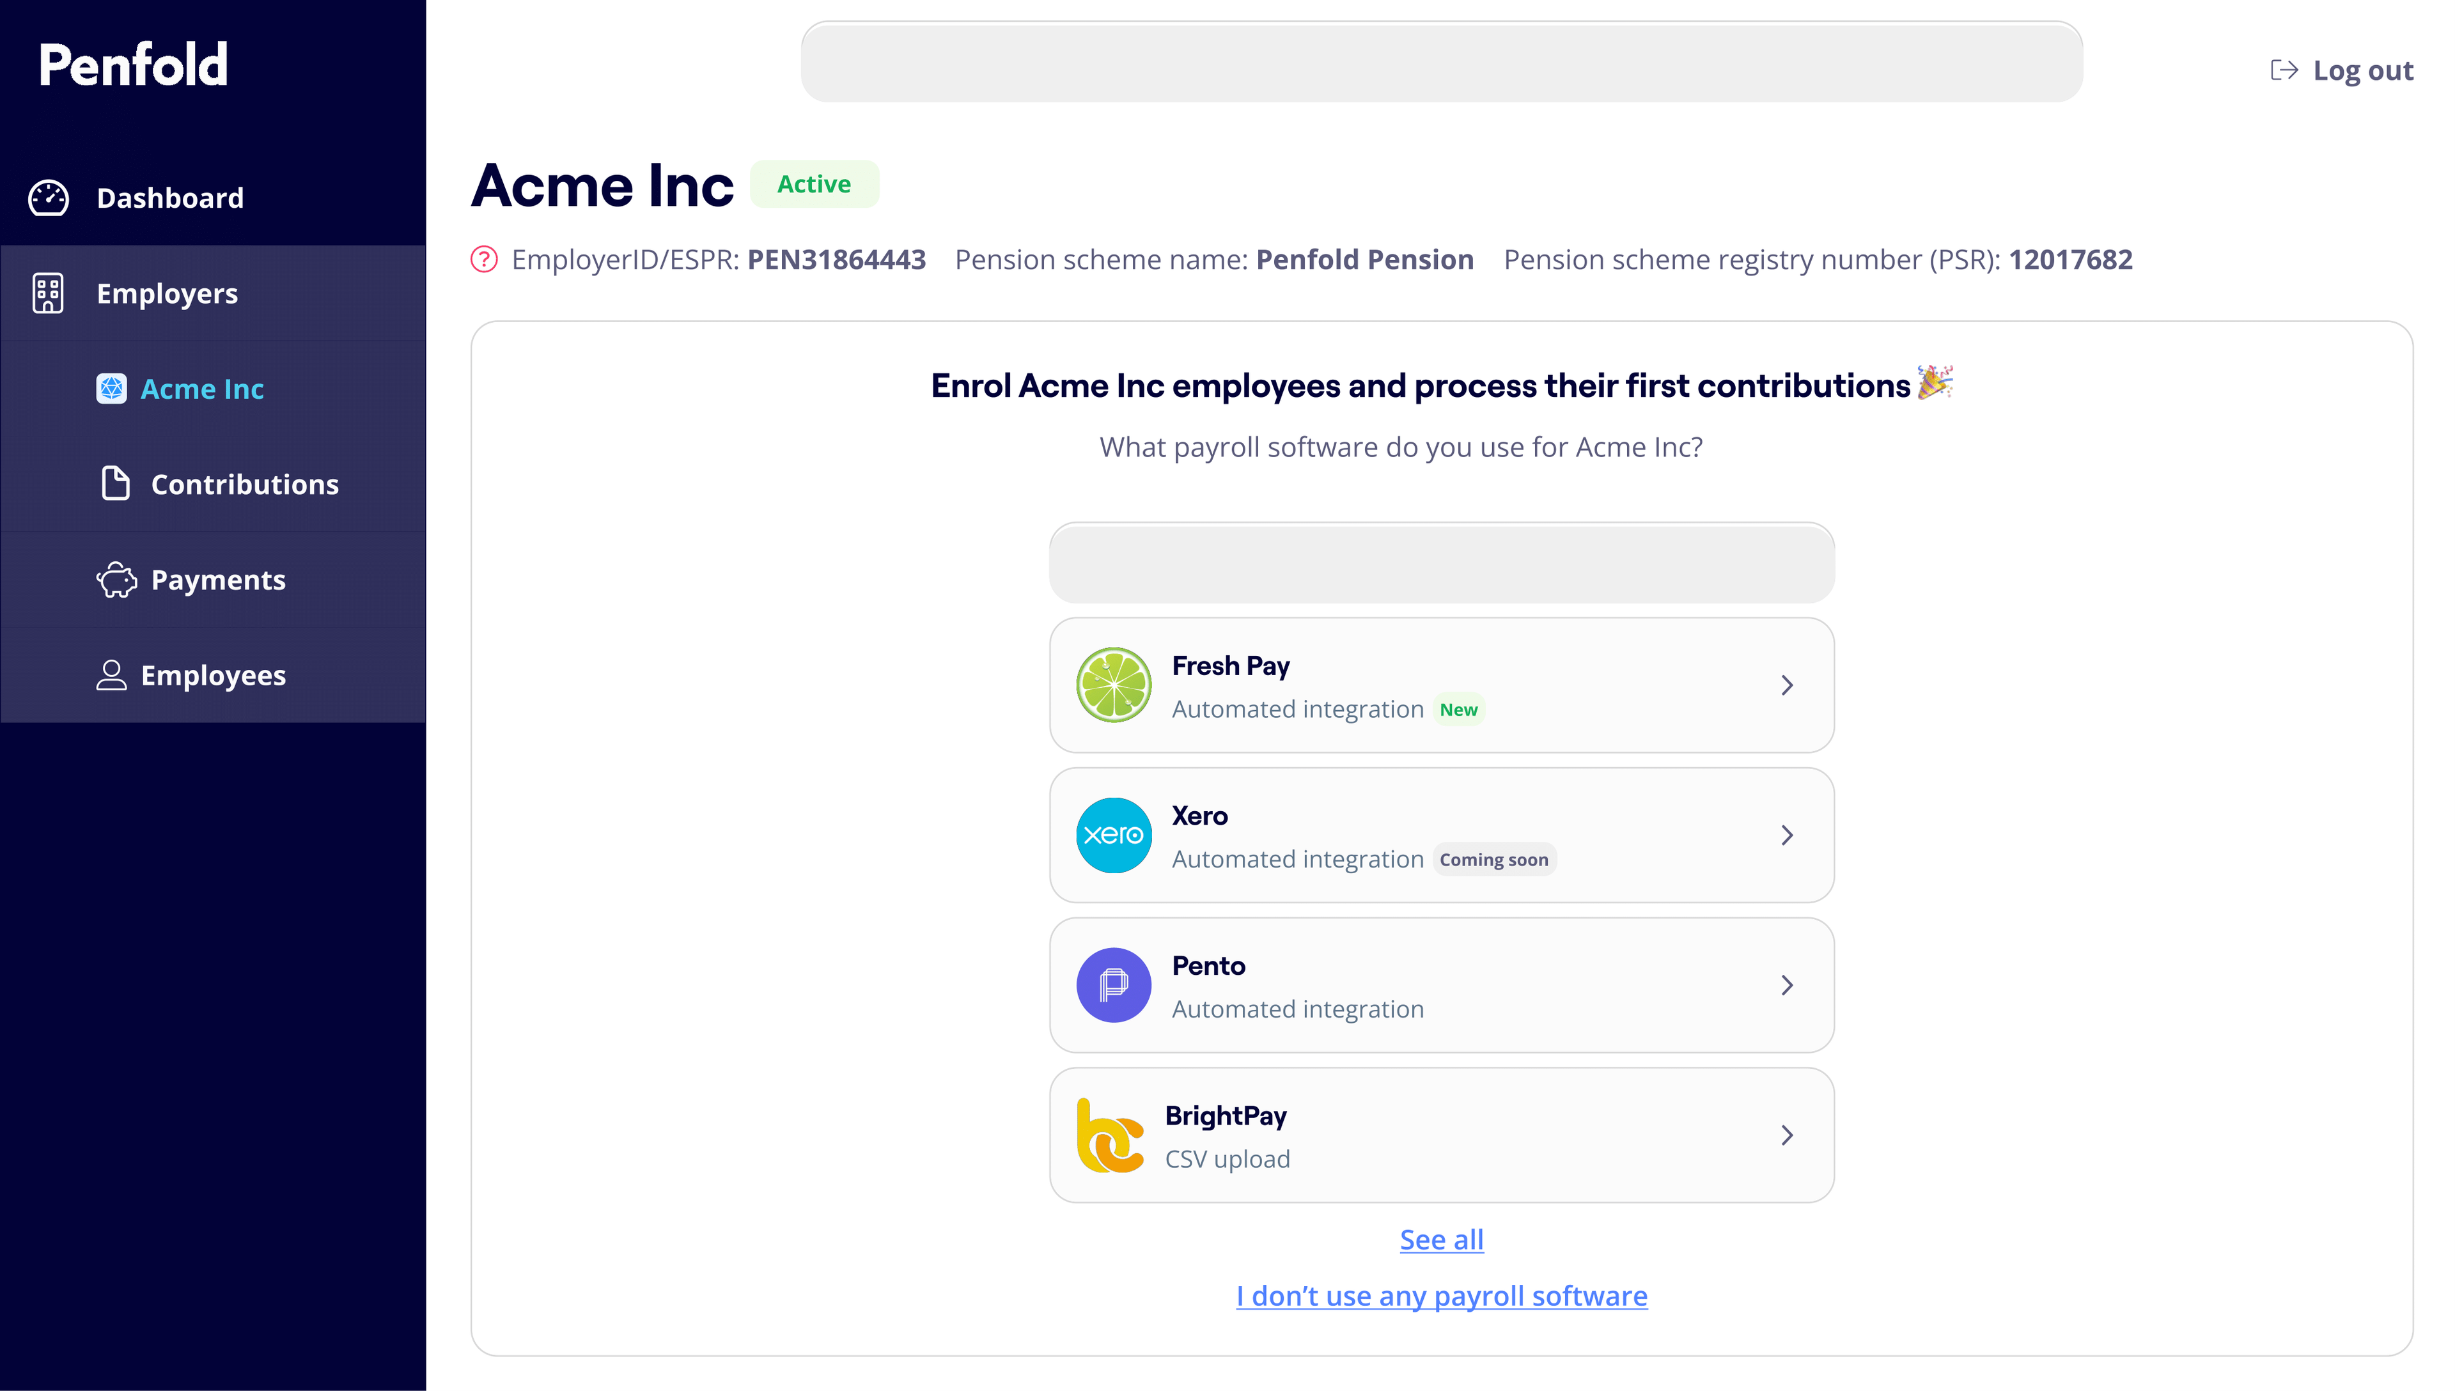Click the payroll software search field
This screenshot has width=2455, height=1391.
(x=1442, y=563)
